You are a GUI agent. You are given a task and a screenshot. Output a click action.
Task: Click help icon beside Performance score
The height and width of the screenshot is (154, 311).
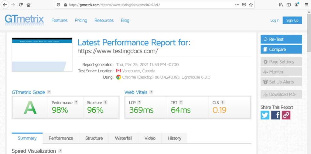(76, 102)
